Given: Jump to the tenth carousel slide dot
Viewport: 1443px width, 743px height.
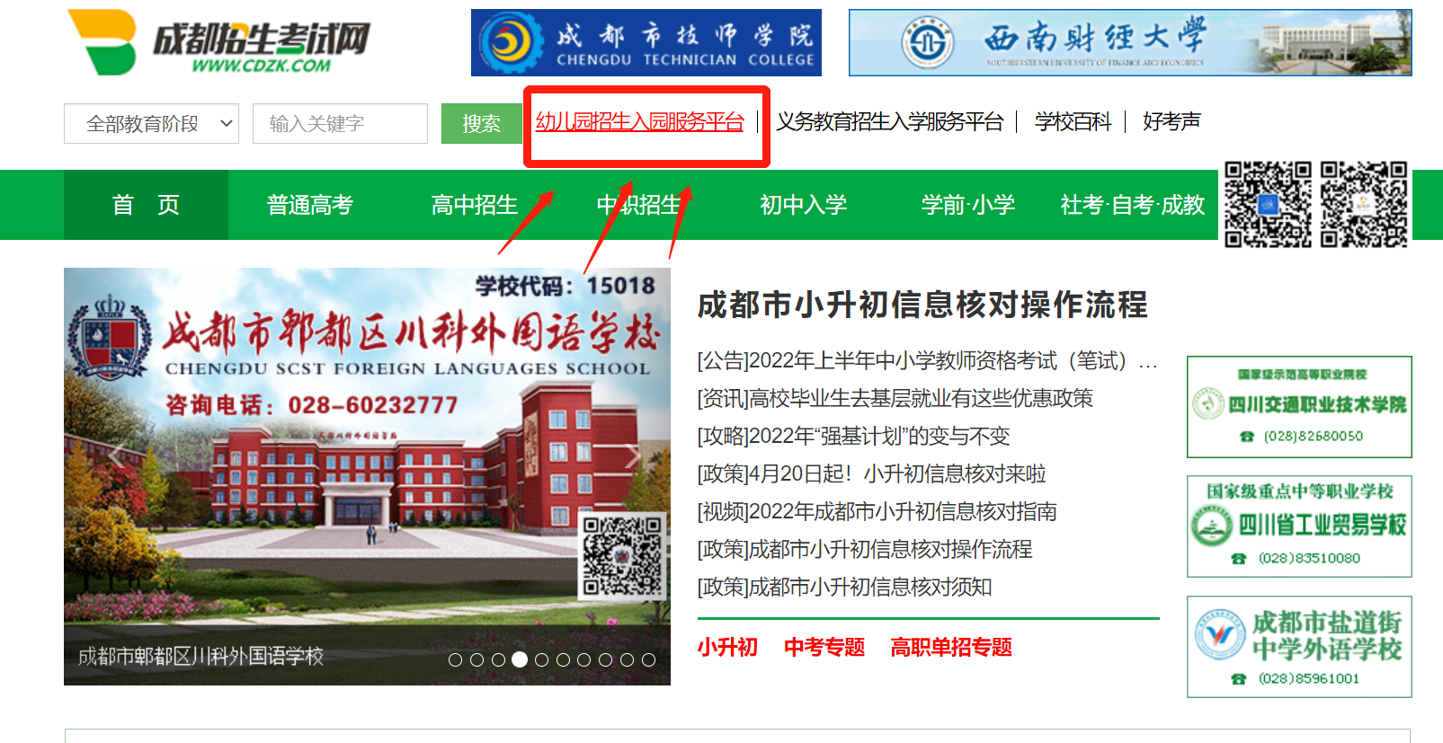Looking at the screenshot, I should pyautogui.click(x=649, y=659).
